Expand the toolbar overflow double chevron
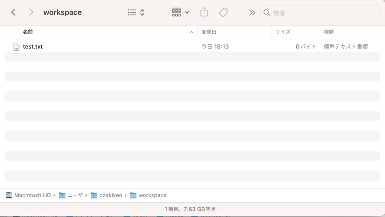385x217 pixels. pos(252,13)
